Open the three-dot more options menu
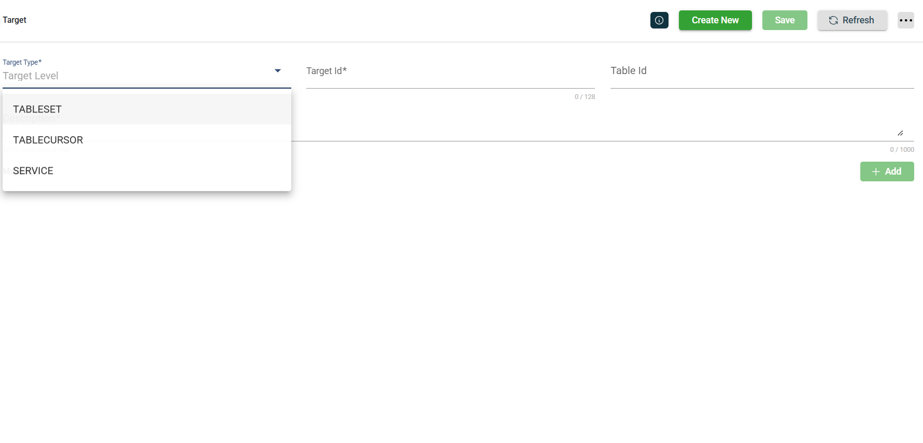 coord(905,20)
